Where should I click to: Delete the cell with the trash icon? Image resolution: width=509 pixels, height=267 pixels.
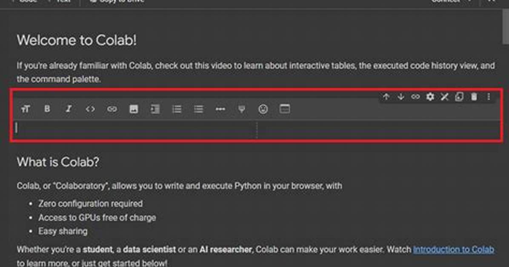474,97
